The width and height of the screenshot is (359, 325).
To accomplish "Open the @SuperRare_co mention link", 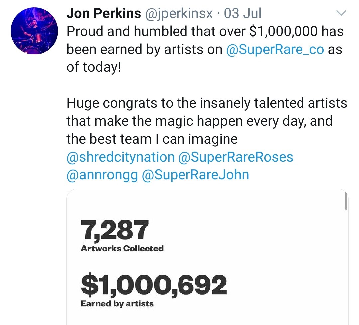I will point(275,49).
